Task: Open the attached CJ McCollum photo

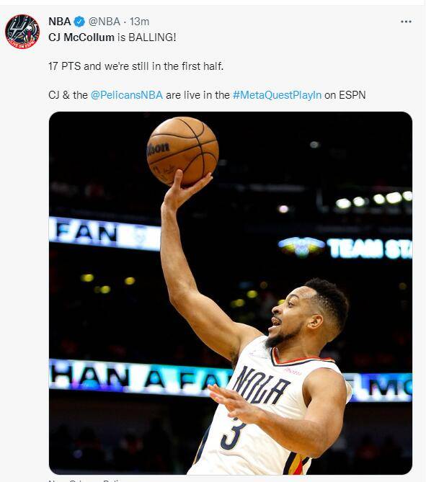Action: 231,293
